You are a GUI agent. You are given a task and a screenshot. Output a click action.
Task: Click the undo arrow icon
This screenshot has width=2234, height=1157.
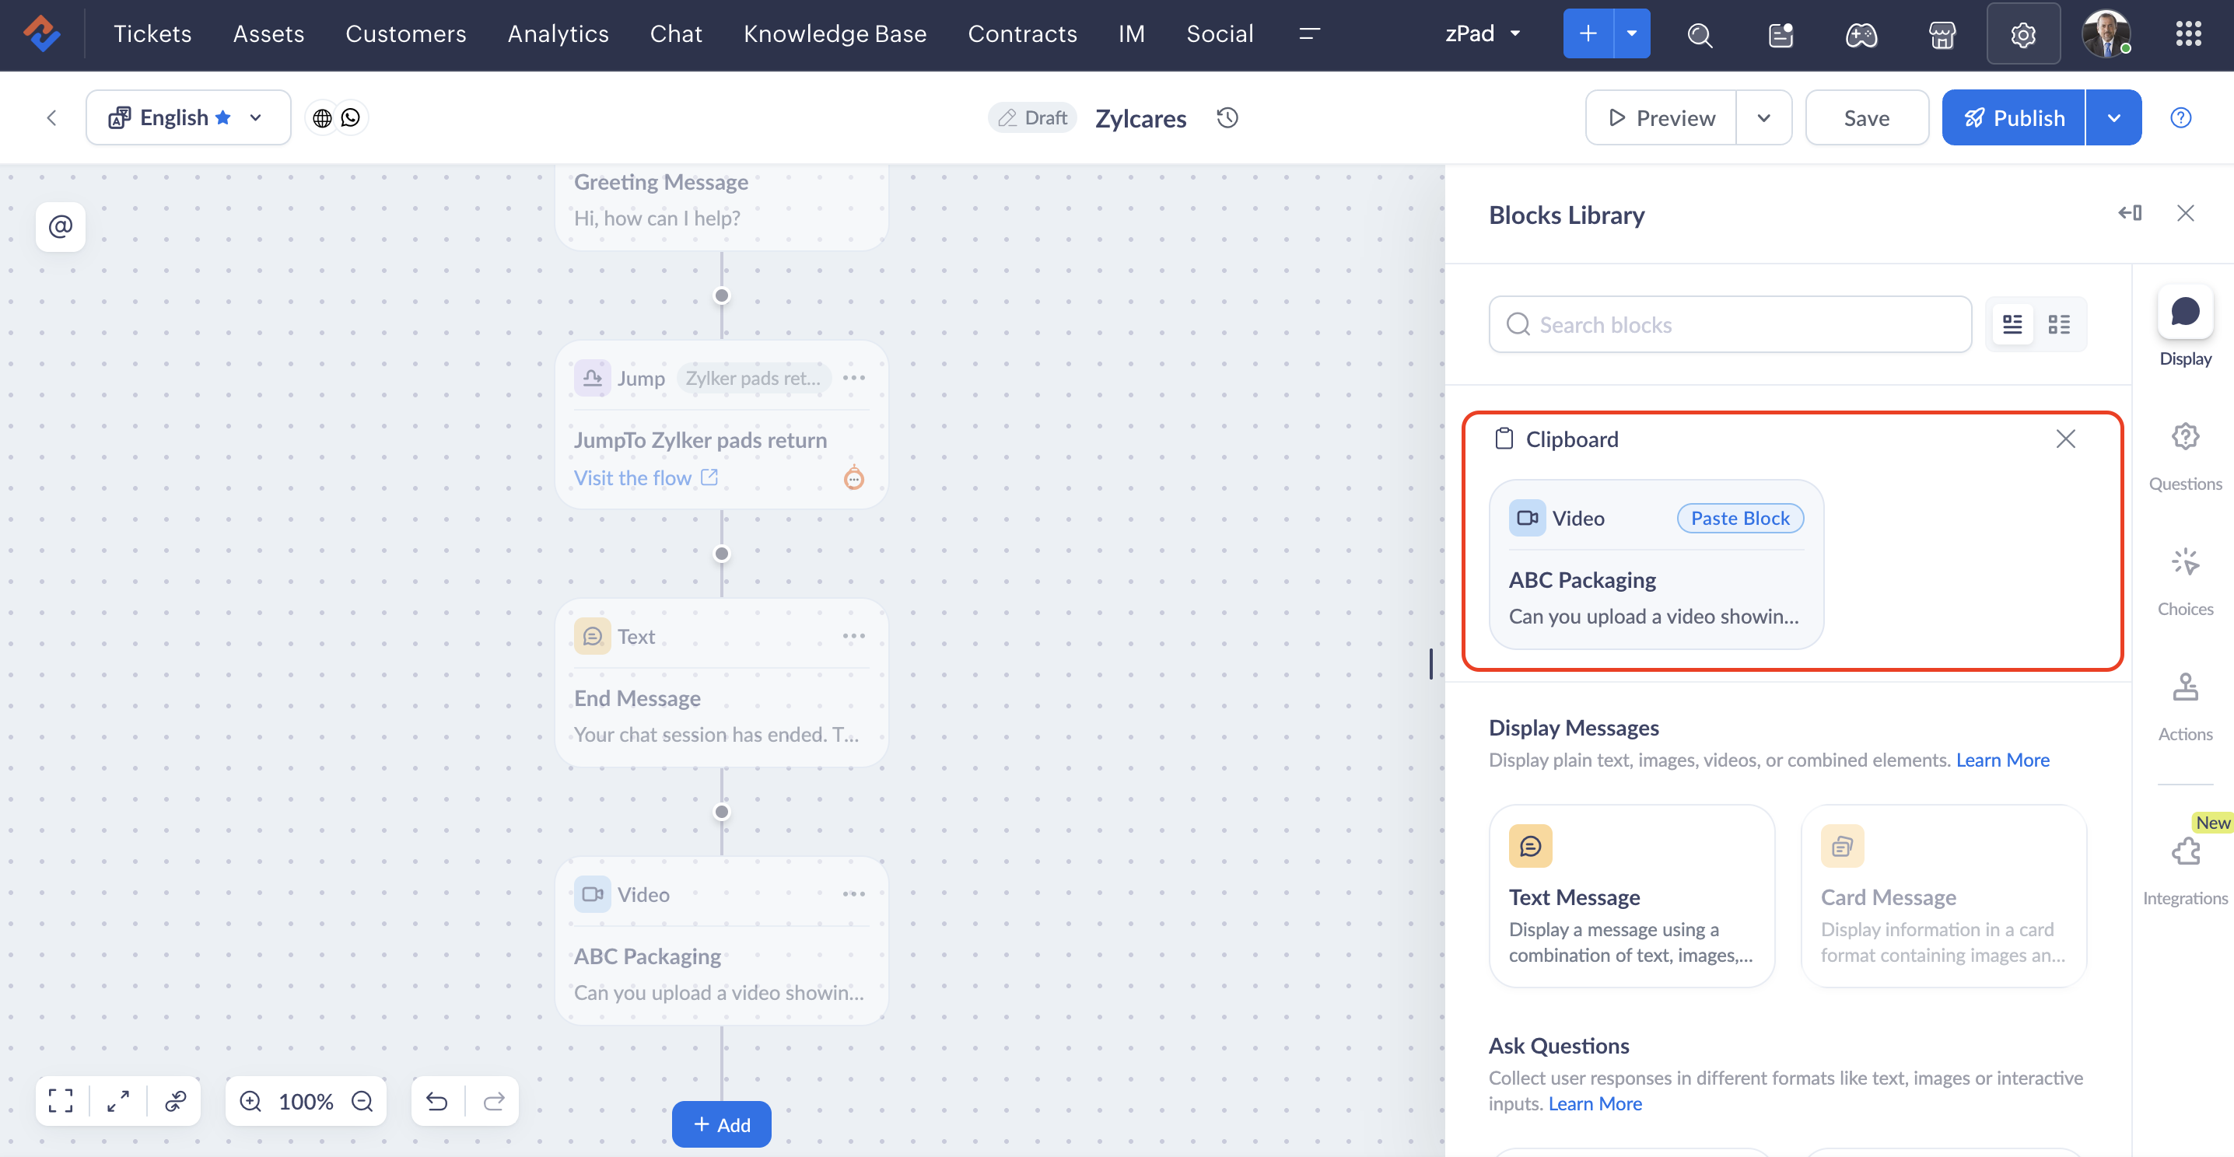pyautogui.click(x=437, y=1101)
